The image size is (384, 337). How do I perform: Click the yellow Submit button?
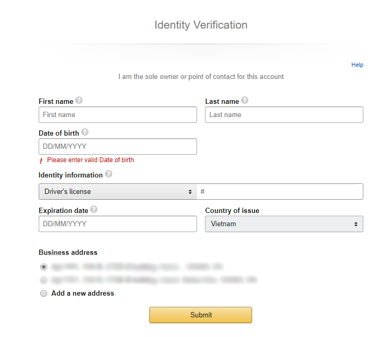[201, 315]
